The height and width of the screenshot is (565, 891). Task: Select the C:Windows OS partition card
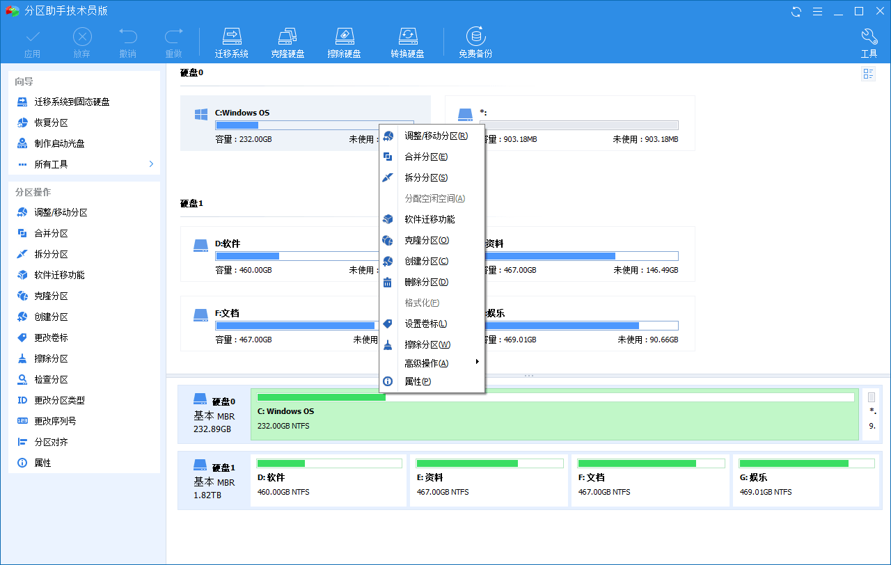point(306,123)
